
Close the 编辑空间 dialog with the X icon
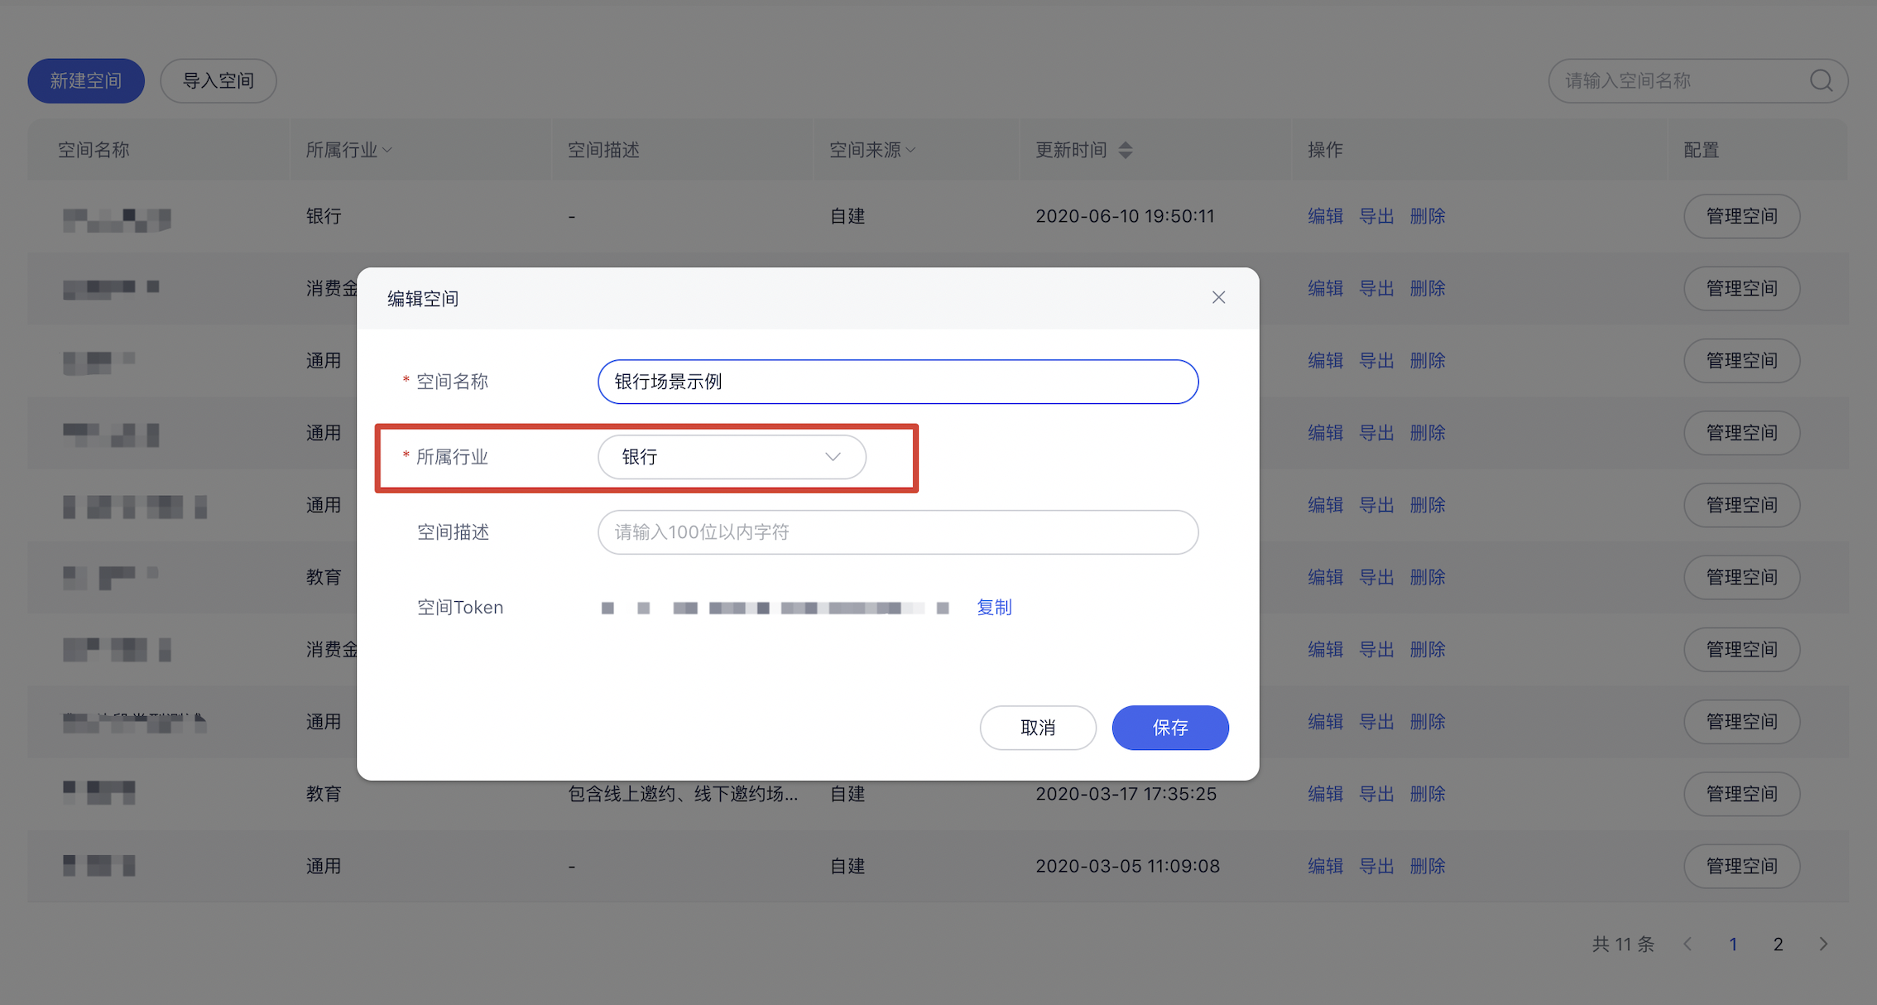pos(1218,297)
